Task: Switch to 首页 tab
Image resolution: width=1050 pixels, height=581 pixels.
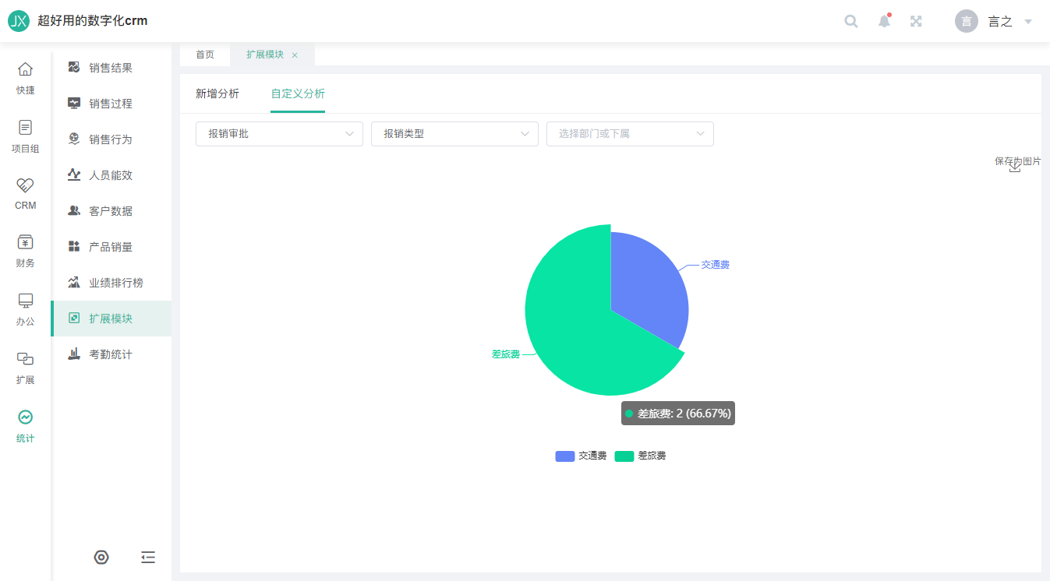Action: [205, 55]
